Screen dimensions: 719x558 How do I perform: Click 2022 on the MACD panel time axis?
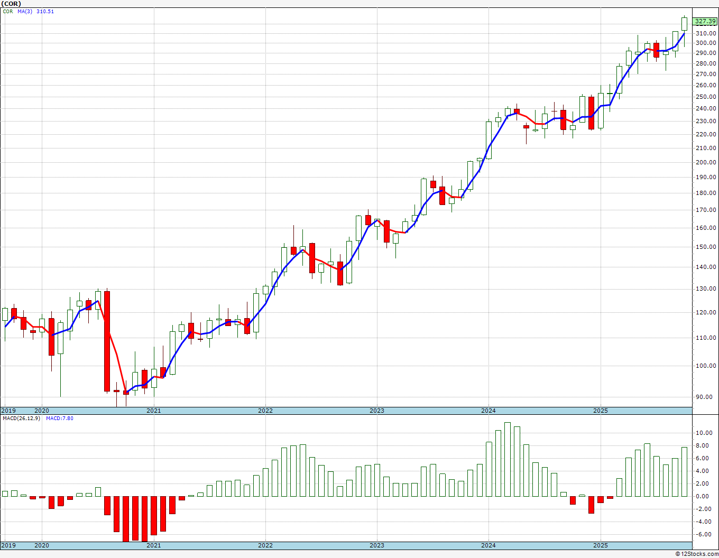click(265, 545)
